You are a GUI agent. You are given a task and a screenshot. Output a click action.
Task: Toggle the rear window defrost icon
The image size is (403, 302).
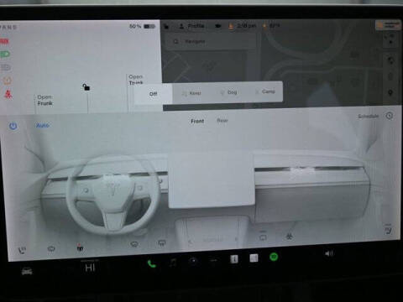tap(162, 243)
